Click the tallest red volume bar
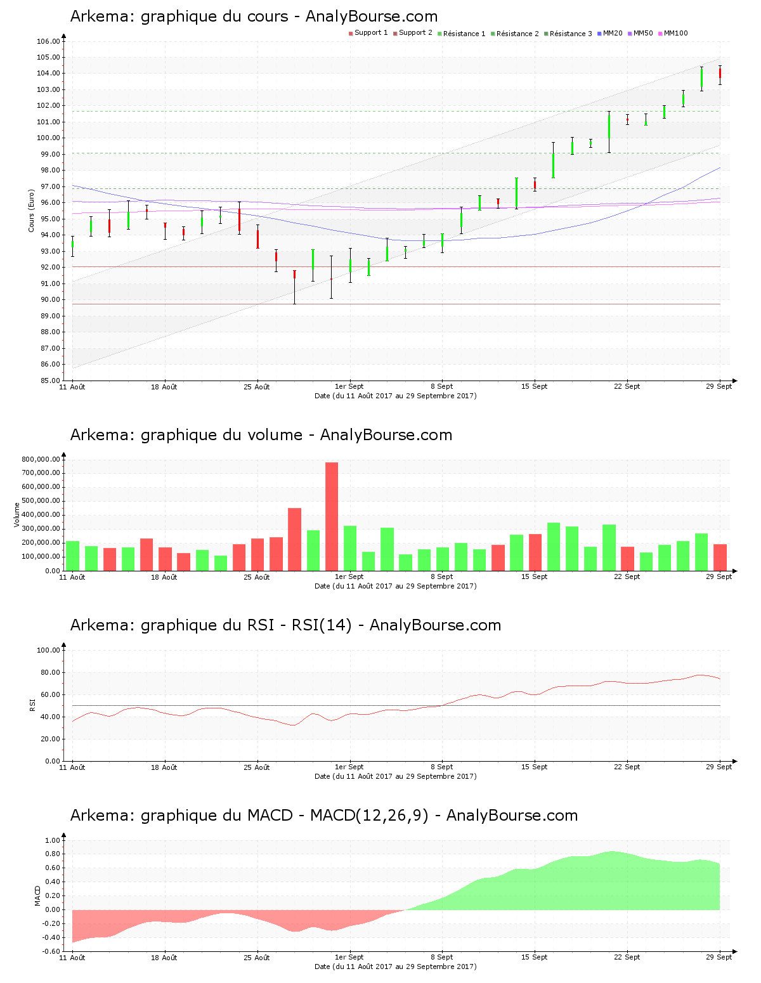The height and width of the screenshot is (983, 761). coord(332,516)
